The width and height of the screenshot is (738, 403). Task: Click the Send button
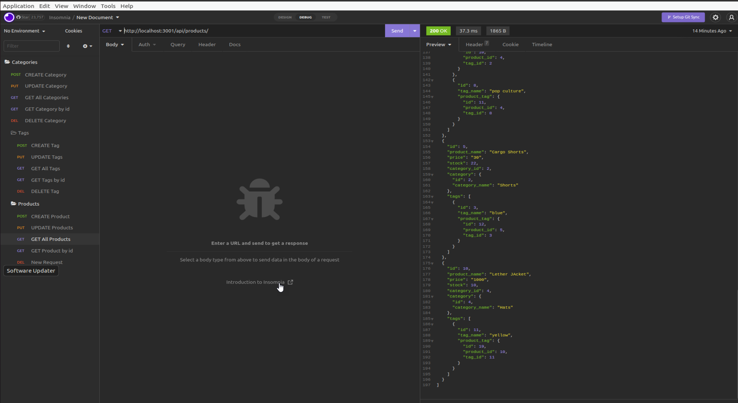click(397, 30)
